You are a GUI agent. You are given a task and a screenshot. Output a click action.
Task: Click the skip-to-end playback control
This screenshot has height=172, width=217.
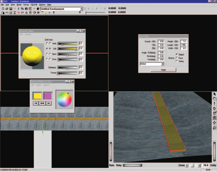[x=105, y=8]
